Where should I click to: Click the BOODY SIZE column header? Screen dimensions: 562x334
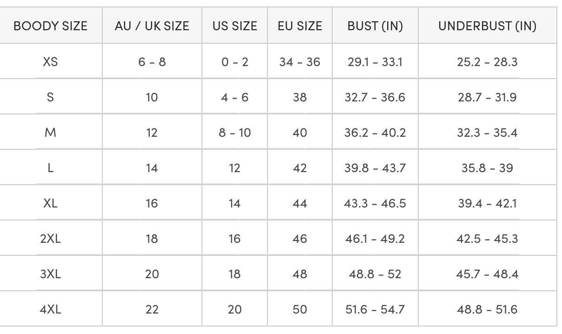pyautogui.click(x=50, y=26)
